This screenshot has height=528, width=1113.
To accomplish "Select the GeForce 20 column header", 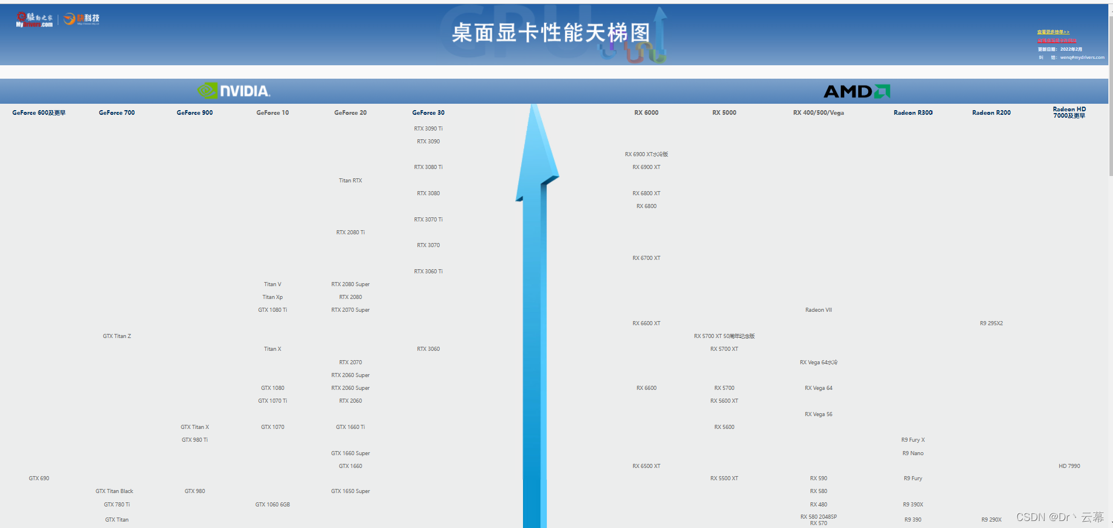I will click(x=350, y=112).
